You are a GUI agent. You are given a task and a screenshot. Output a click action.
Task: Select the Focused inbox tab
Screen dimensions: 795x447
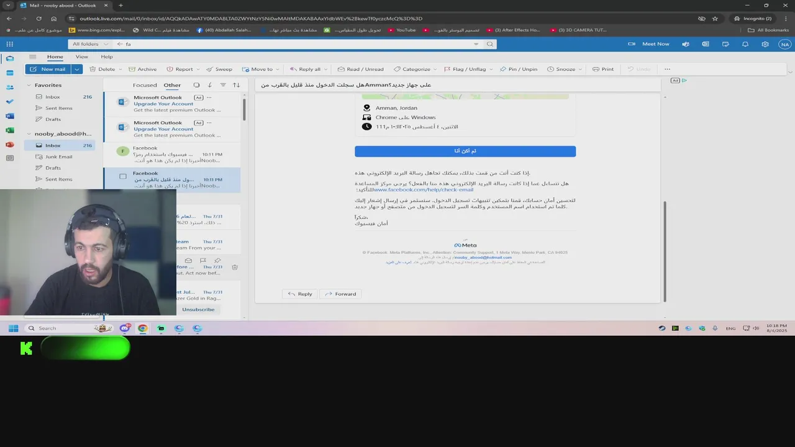coord(145,85)
